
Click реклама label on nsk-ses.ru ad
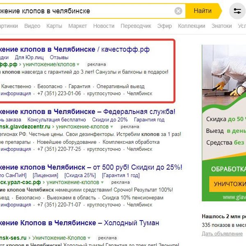107,238
